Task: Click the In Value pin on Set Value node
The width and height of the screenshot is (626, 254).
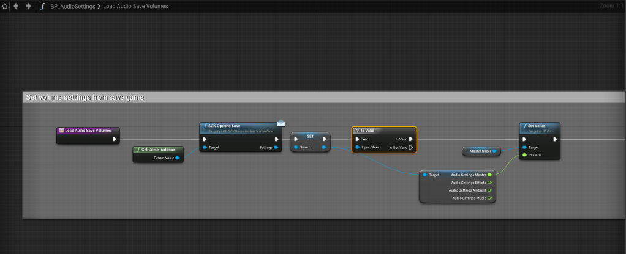Action: click(524, 155)
